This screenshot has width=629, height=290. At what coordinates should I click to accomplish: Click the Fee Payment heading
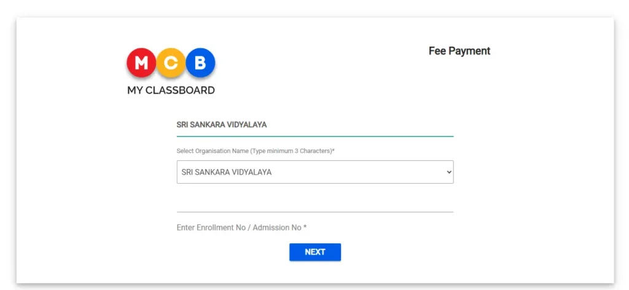pyautogui.click(x=459, y=51)
